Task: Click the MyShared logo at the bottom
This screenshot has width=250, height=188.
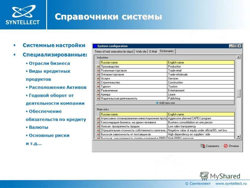Action: pos(220,175)
